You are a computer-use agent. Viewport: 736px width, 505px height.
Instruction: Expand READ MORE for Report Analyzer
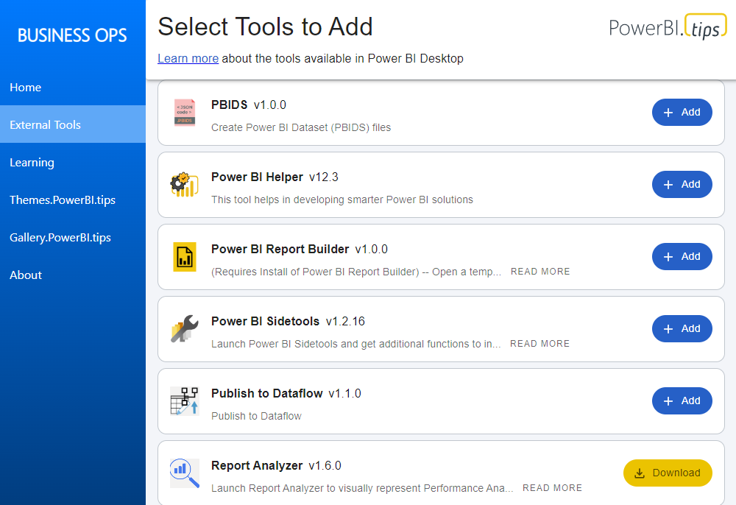(x=552, y=488)
